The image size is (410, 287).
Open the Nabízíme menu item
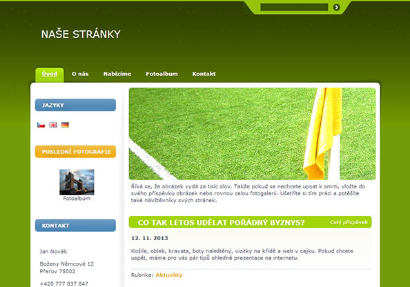point(117,74)
